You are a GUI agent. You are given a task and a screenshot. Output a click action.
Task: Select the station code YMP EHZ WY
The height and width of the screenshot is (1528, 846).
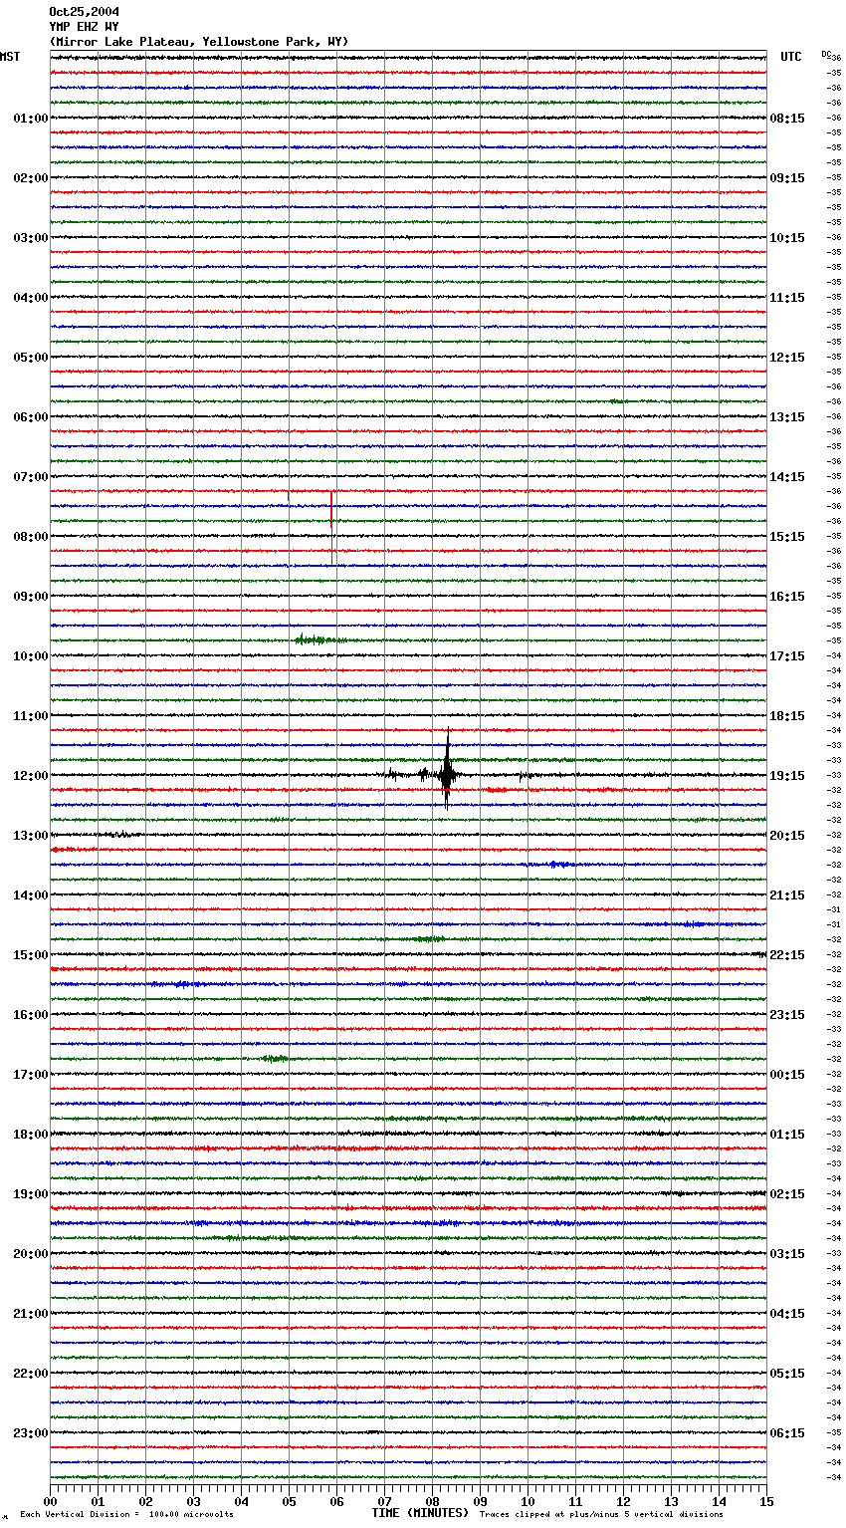[x=85, y=27]
